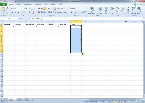Select the Format Painter brush
The width and height of the screenshot is (145, 103).
coord(7,13)
